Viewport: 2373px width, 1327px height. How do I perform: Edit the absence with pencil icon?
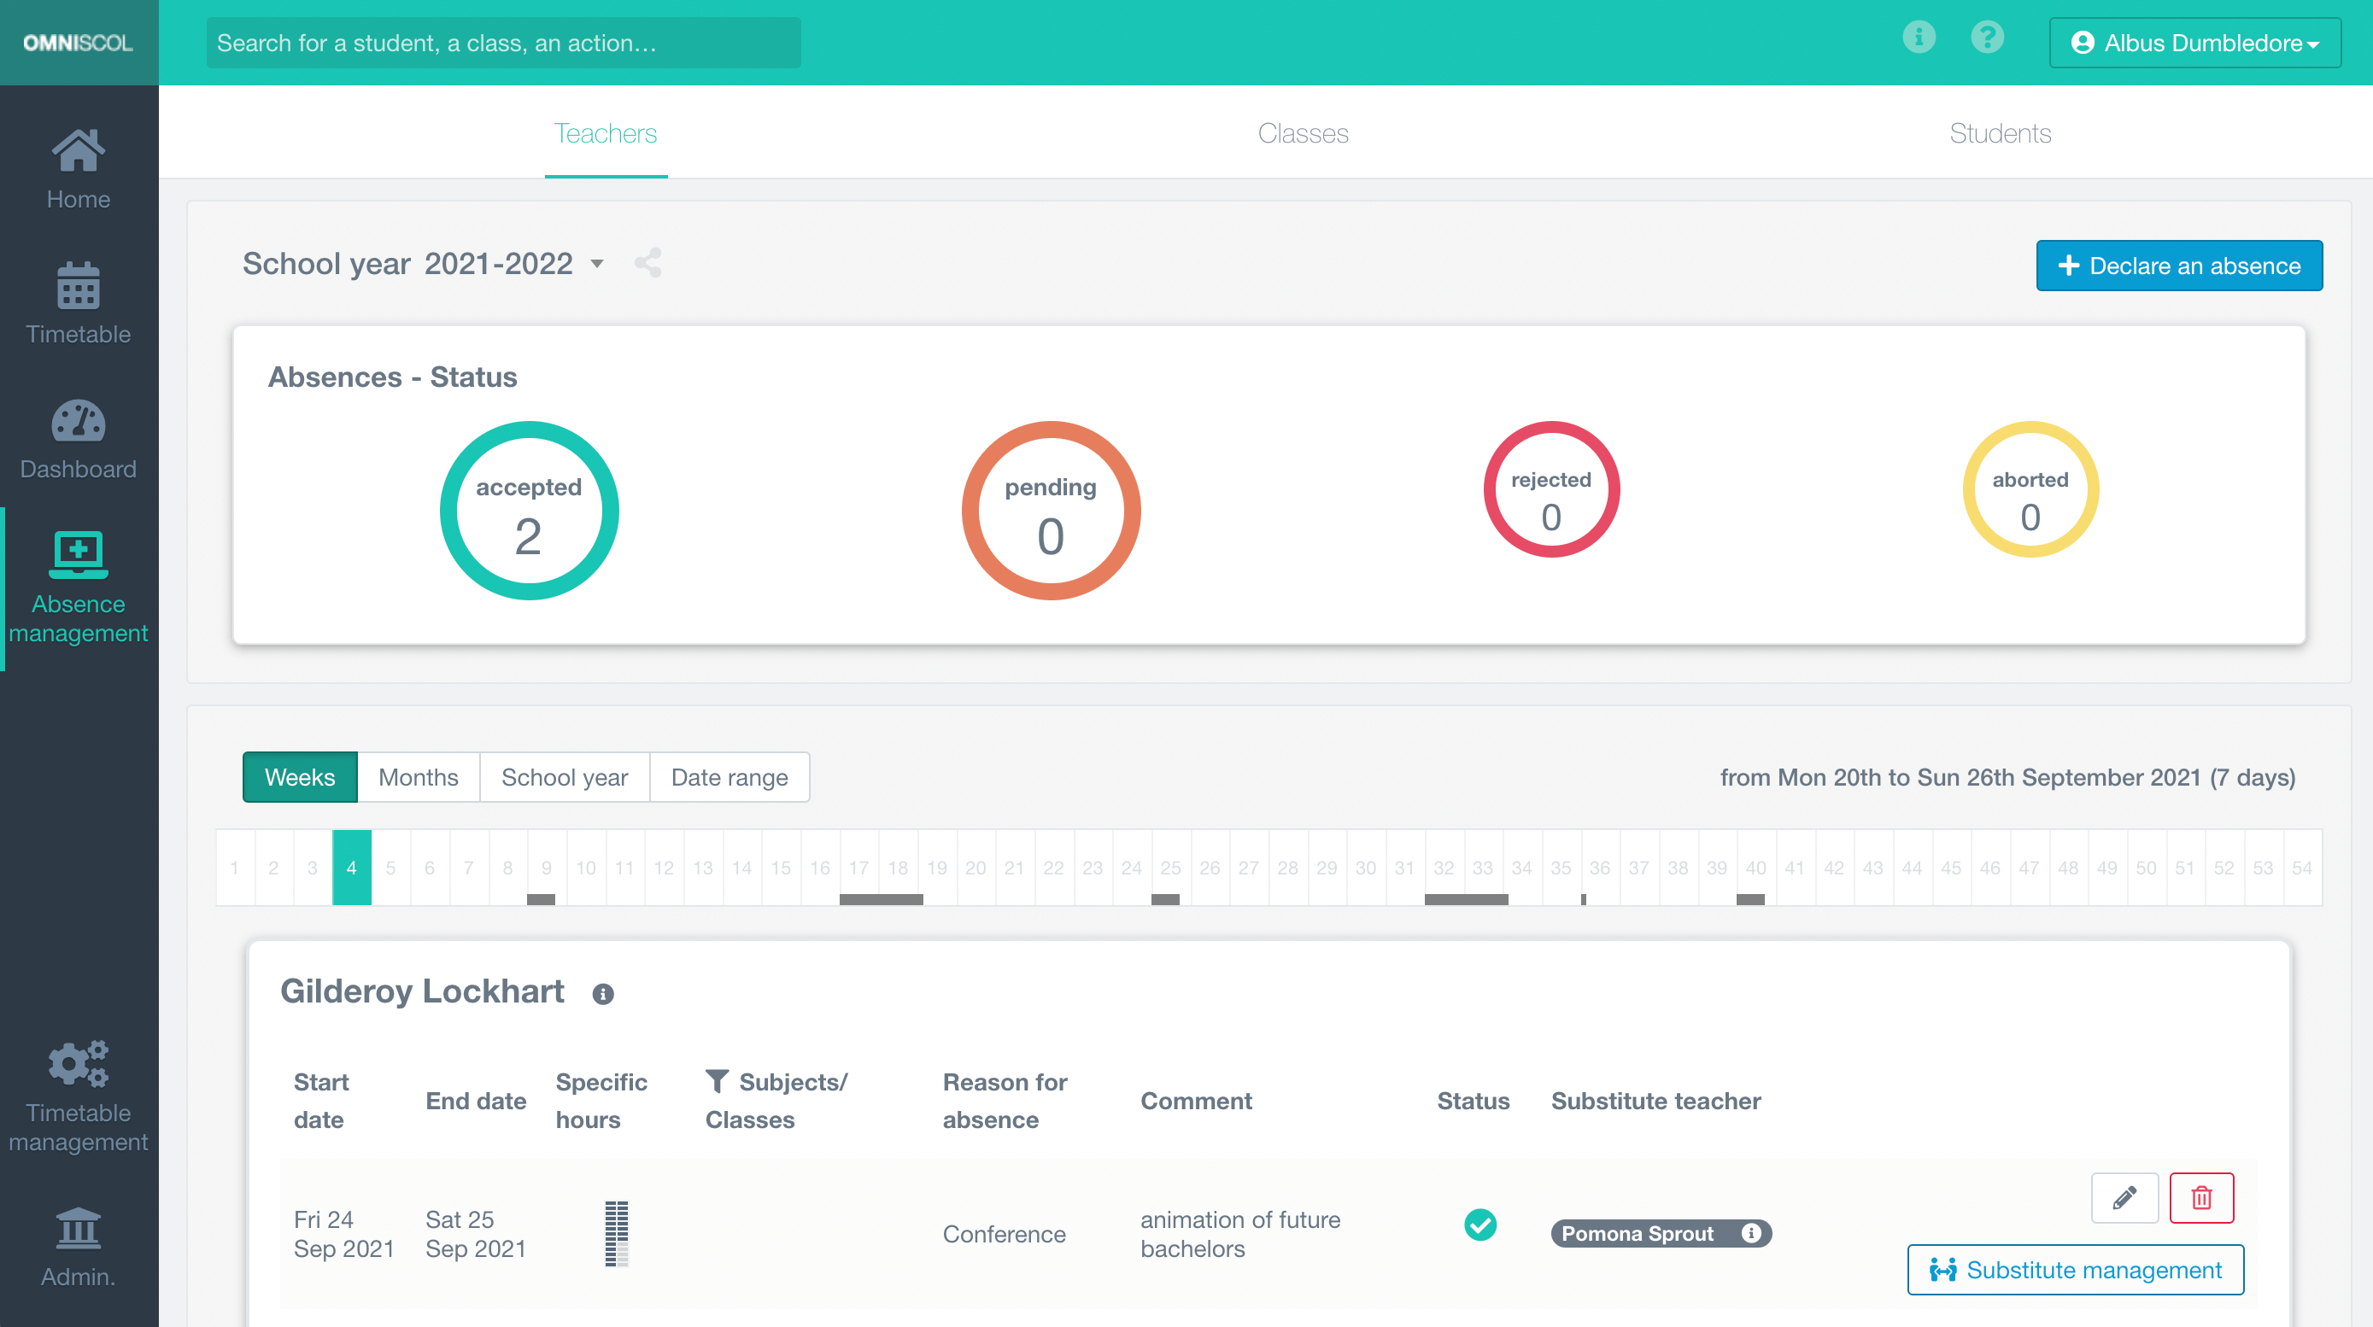tap(2124, 1197)
